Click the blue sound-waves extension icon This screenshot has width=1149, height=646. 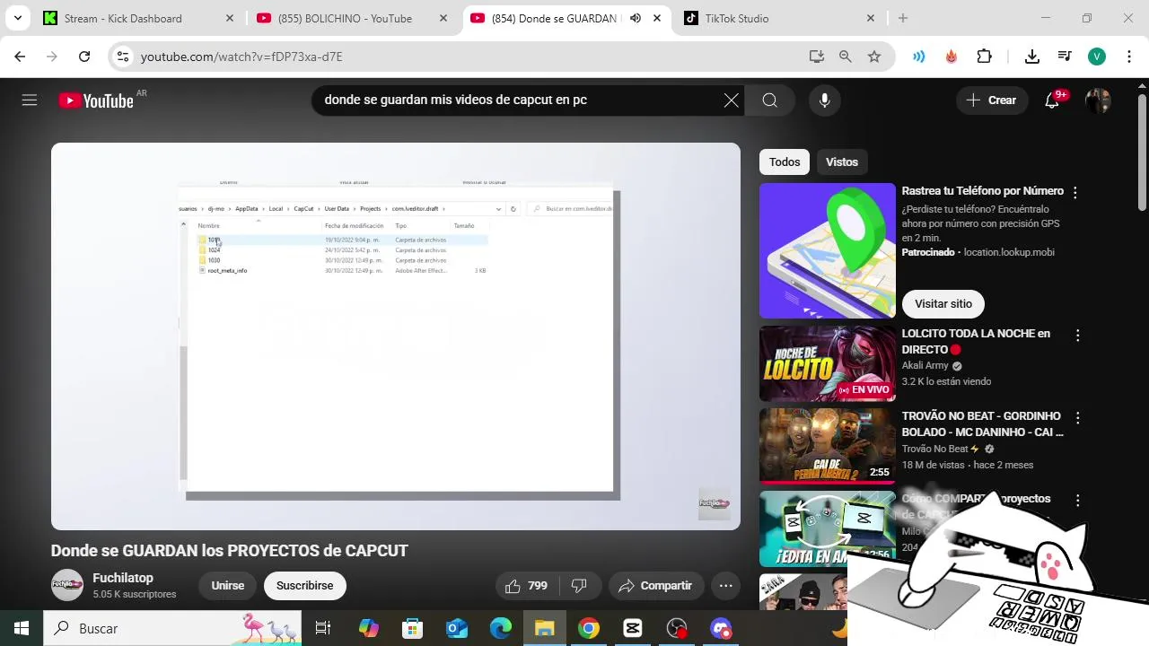tap(919, 57)
